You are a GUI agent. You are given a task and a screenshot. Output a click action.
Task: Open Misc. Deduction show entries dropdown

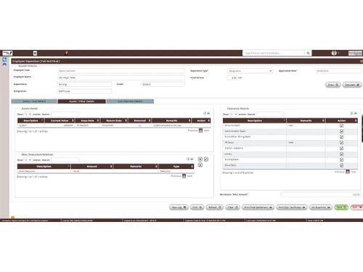point(28,160)
